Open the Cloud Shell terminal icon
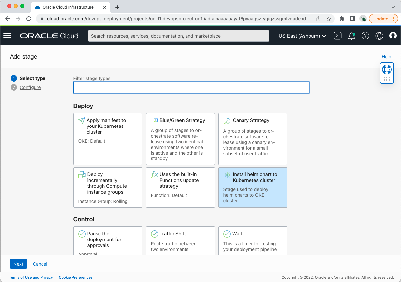 point(337,36)
